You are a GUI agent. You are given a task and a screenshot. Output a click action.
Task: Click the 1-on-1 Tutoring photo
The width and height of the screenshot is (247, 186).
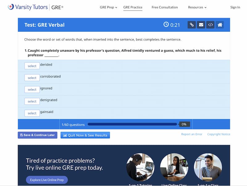click(140, 167)
